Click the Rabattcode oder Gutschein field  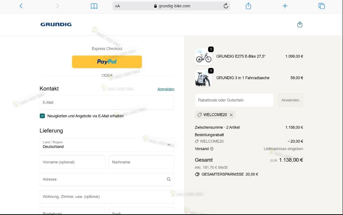[234, 100]
